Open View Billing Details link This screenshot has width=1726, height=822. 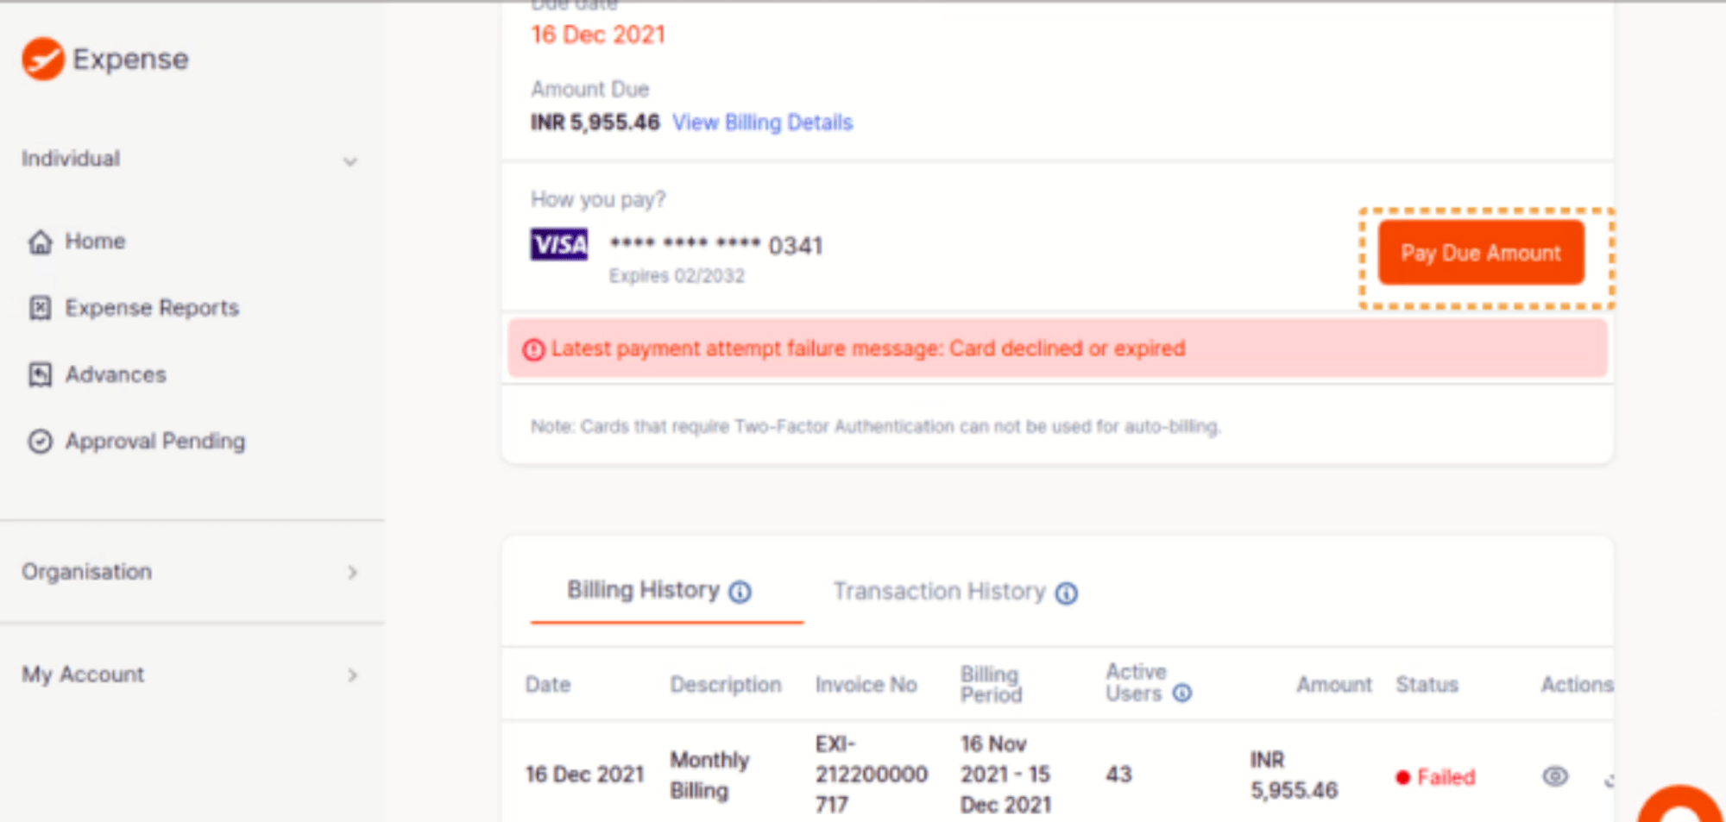[x=763, y=122]
